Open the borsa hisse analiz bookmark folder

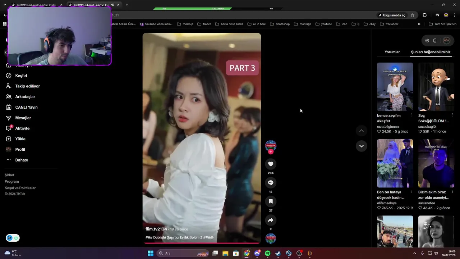pos(229,24)
